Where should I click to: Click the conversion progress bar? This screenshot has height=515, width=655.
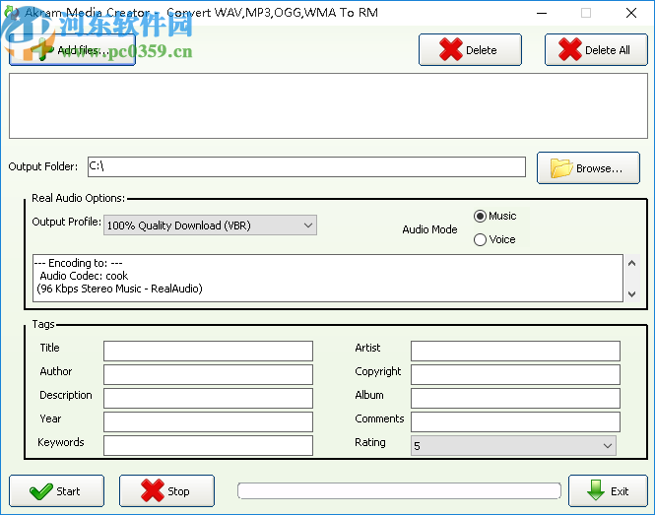pyautogui.click(x=399, y=490)
